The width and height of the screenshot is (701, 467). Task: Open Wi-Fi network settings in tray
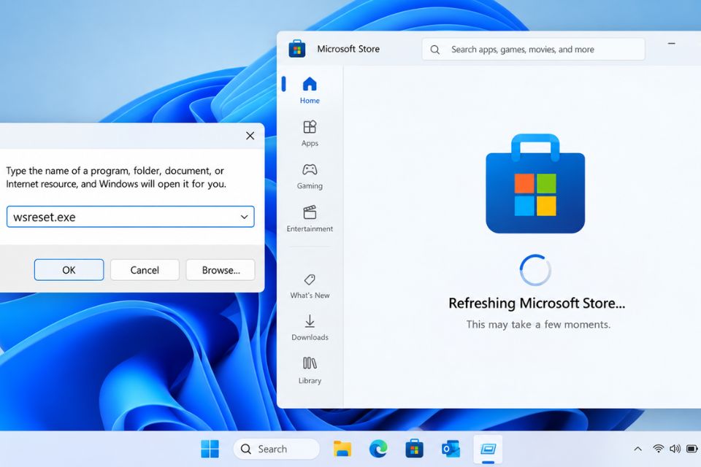point(658,449)
